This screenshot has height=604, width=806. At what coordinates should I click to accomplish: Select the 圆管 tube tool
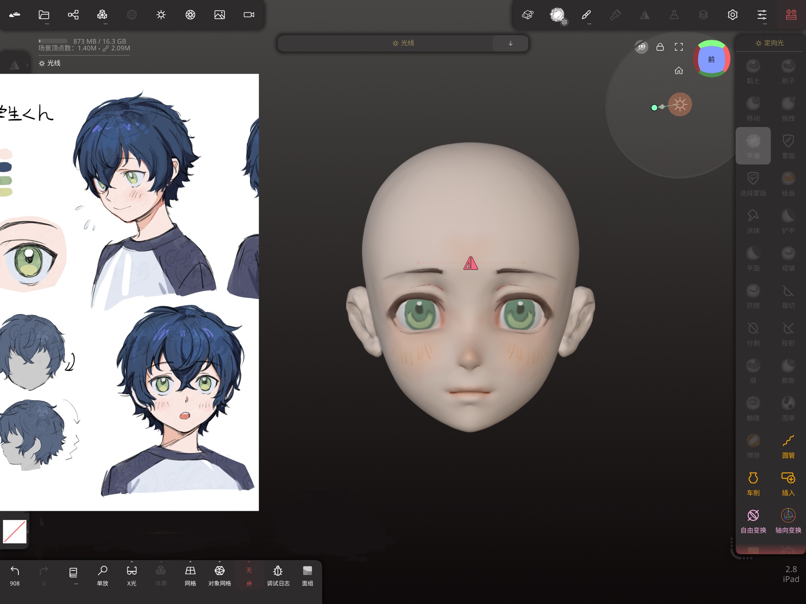coord(788,445)
